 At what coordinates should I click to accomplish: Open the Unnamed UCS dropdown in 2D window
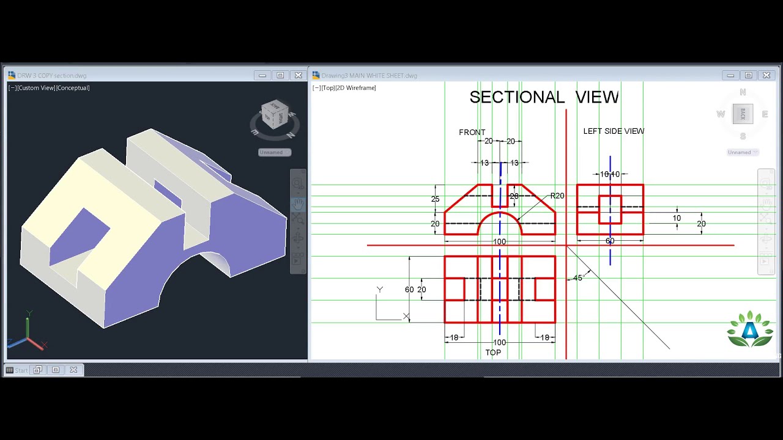click(x=743, y=152)
